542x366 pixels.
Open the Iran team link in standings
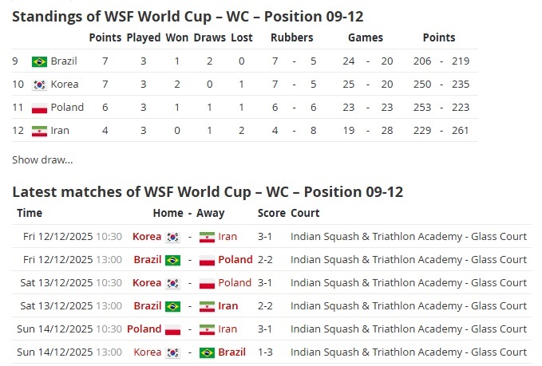(60, 131)
